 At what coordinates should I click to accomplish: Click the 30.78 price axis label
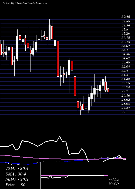point(126,83)
